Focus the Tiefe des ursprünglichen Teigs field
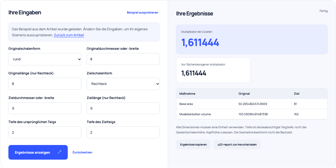336x168 pixels. coord(45,132)
